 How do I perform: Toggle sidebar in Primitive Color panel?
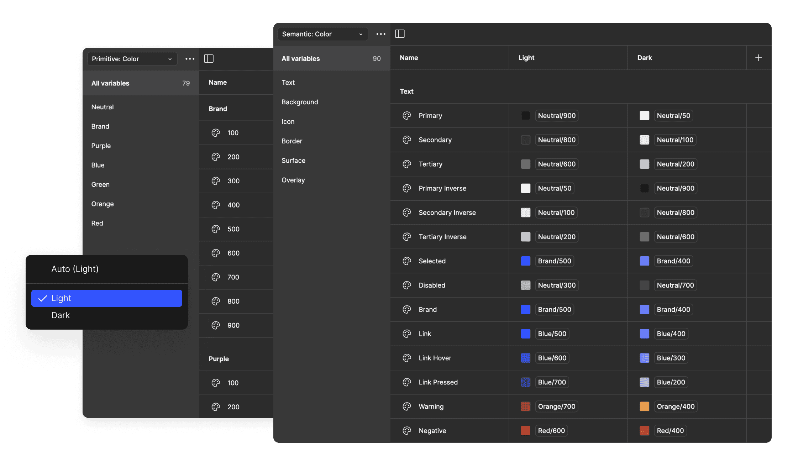209,59
